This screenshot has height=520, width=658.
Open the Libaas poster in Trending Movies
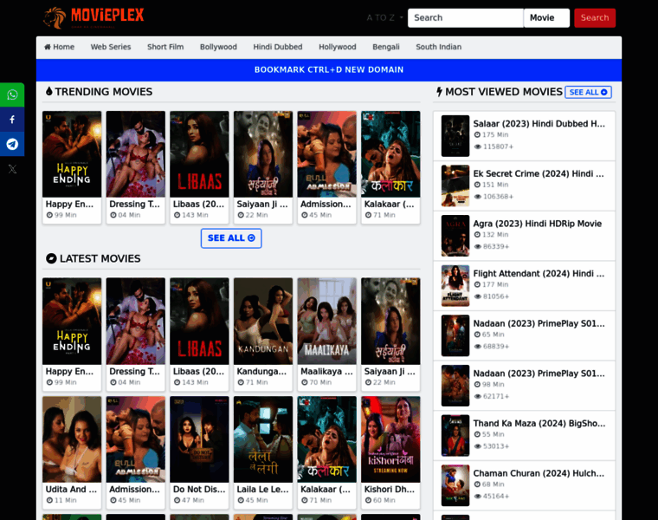pos(199,154)
